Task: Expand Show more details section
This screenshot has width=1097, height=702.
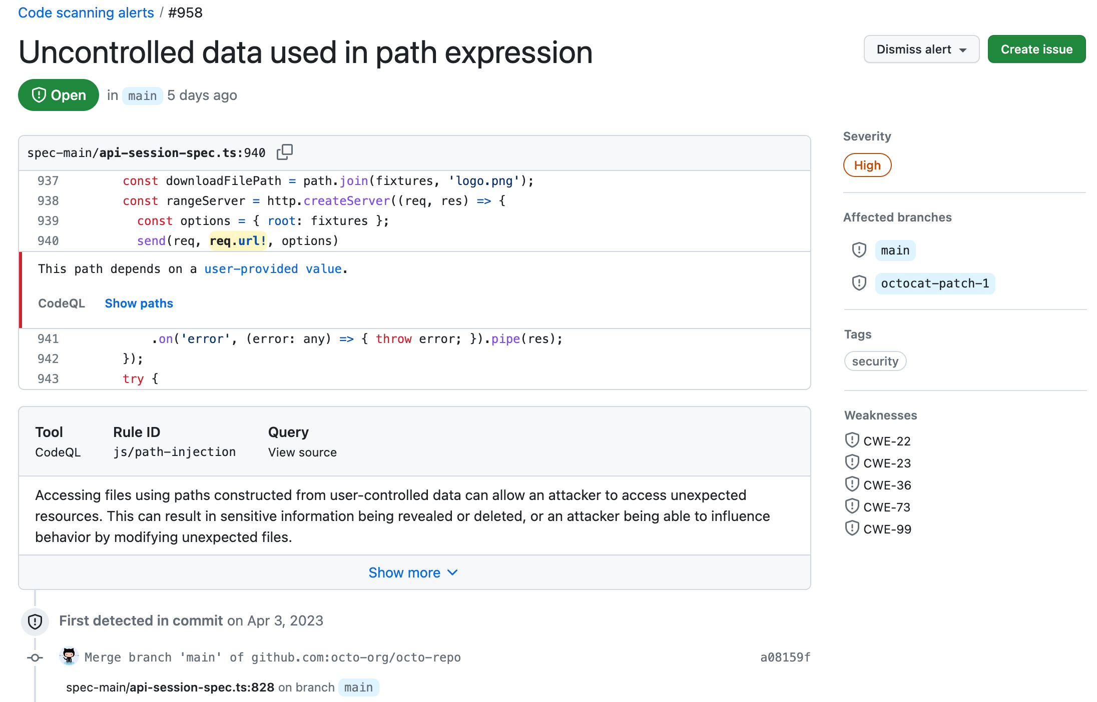Action: click(413, 572)
